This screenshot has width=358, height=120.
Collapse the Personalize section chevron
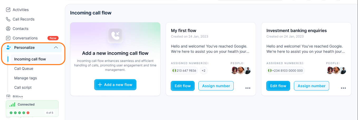56,48
